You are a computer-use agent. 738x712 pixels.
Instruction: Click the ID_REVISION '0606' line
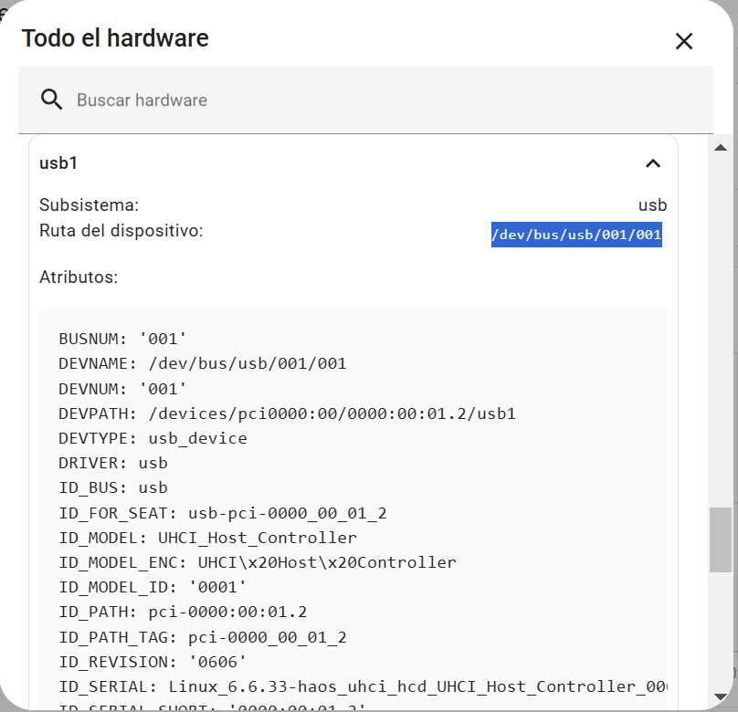(153, 661)
